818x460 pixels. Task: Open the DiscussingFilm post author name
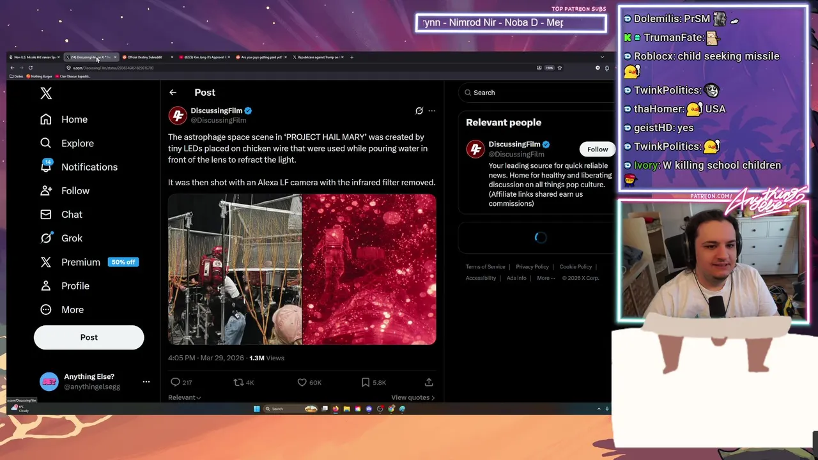217,111
